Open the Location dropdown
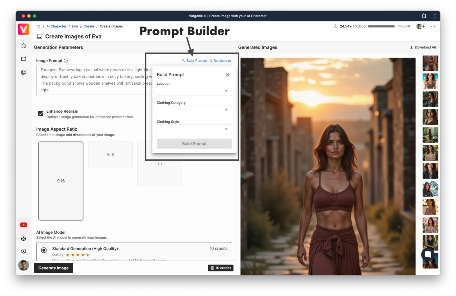 pyautogui.click(x=194, y=91)
